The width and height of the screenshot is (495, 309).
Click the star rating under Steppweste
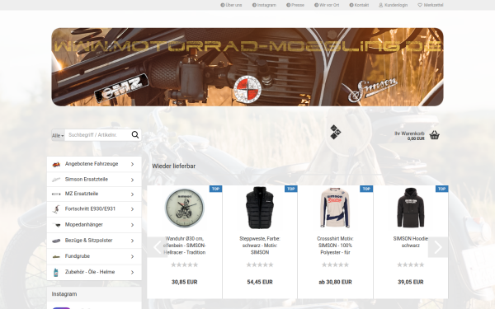pyautogui.click(x=260, y=265)
